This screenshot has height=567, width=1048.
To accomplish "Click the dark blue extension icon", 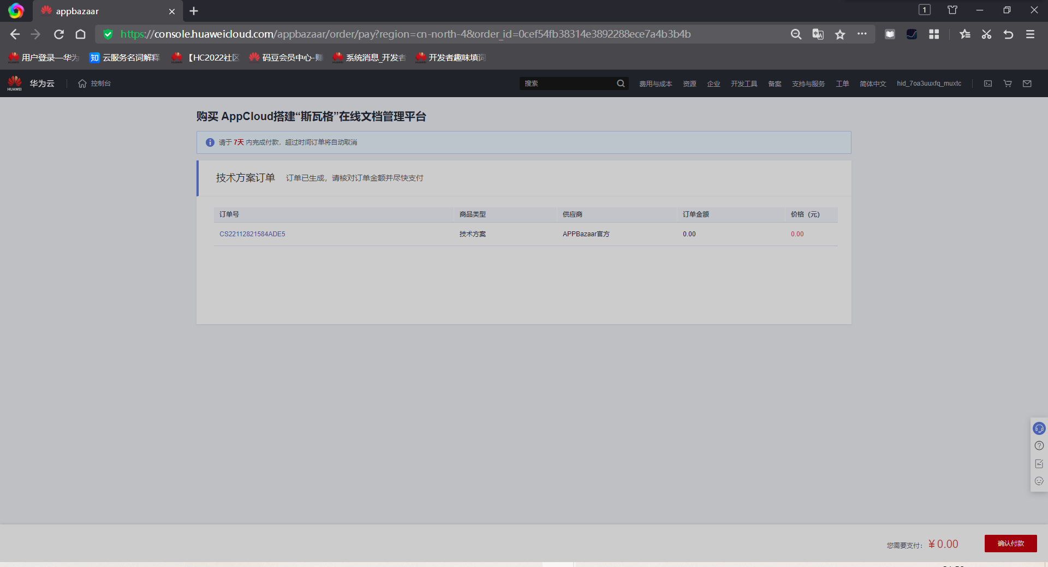I will pyautogui.click(x=912, y=34).
